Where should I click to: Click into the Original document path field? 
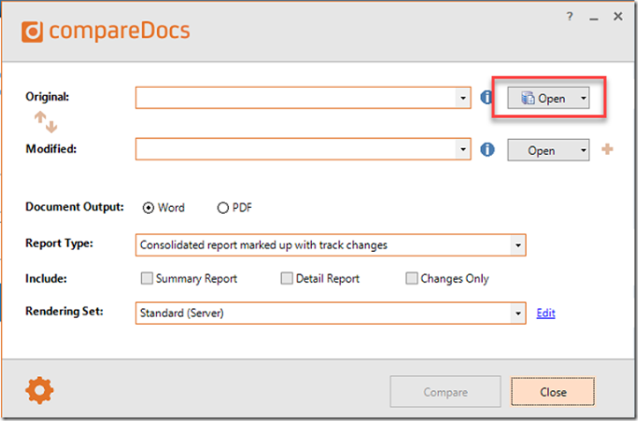click(x=295, y=98)
